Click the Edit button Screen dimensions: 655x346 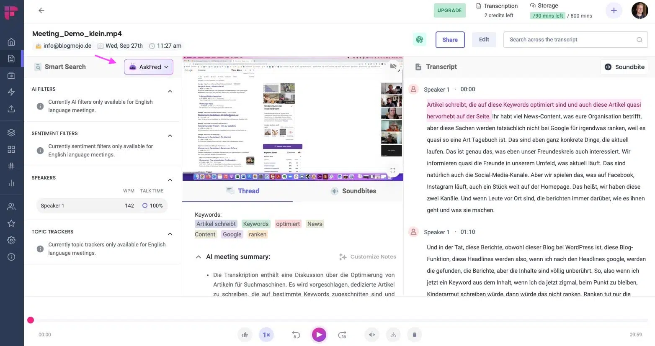point(484,40)
